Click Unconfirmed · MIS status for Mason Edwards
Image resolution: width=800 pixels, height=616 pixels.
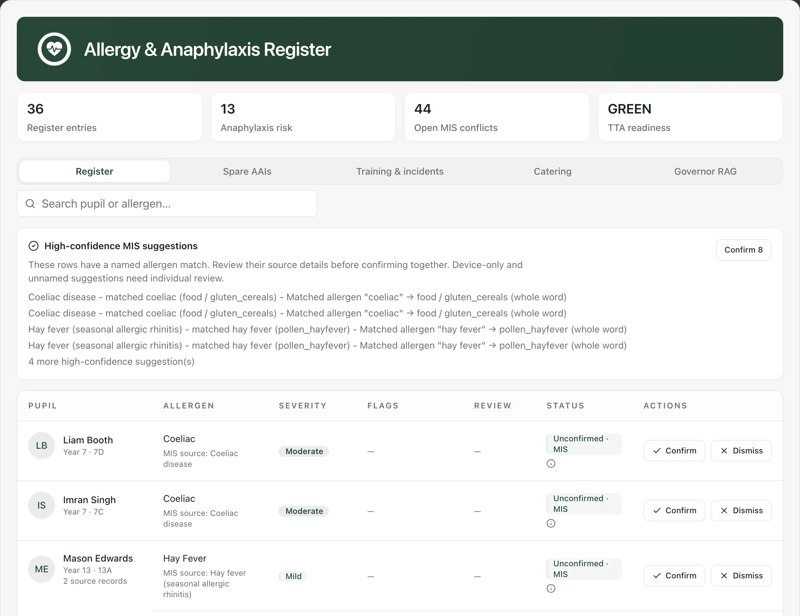click(x=584, y=569)
